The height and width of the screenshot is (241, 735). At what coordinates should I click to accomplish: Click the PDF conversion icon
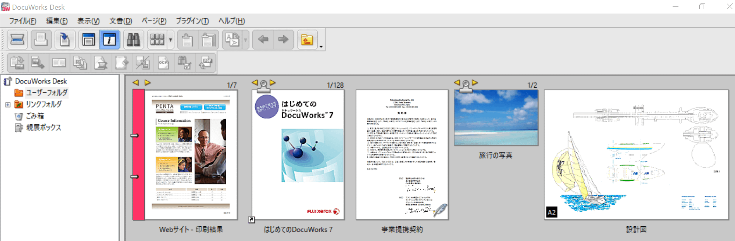[206, 63]
